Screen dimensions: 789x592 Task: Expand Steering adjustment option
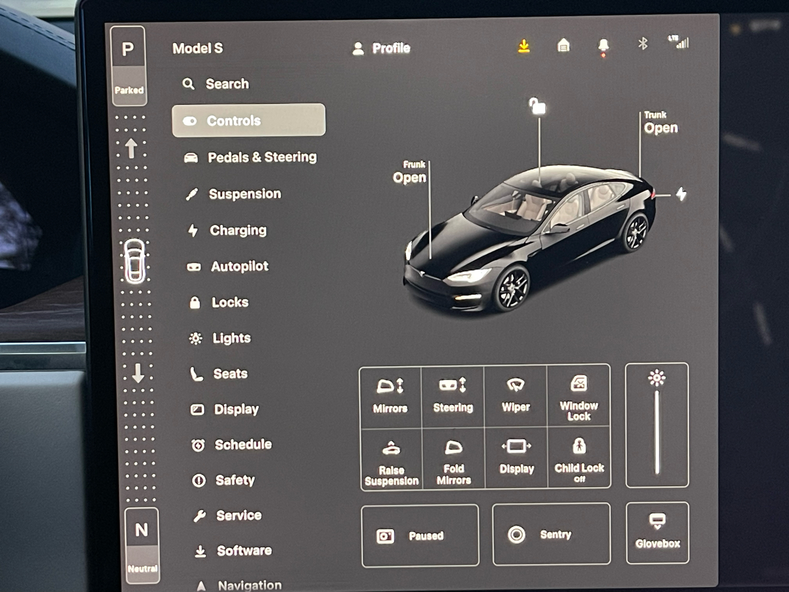453,395
